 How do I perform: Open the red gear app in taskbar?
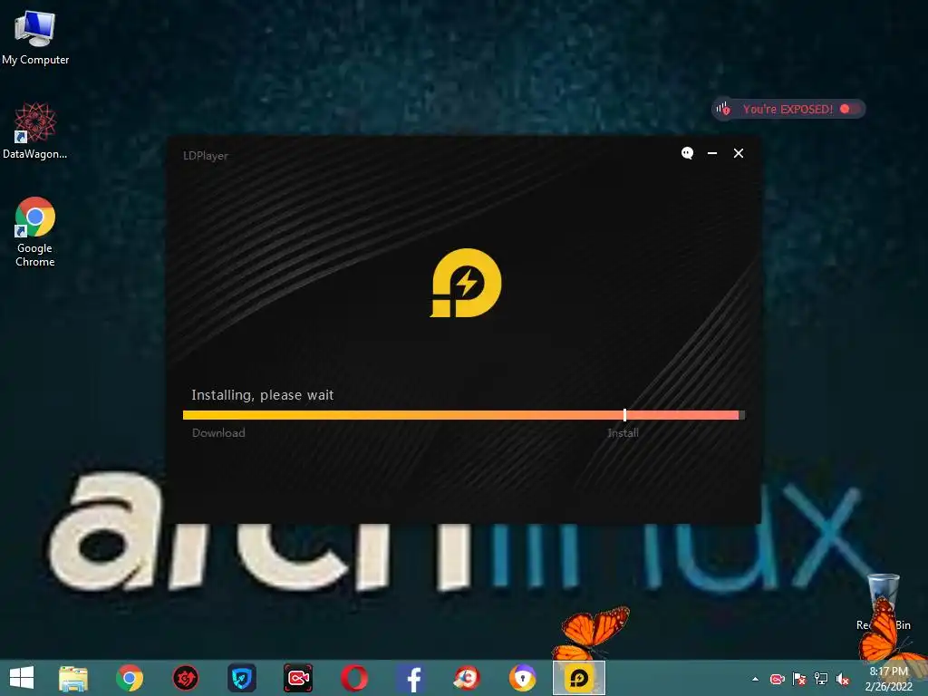[185, 678]
